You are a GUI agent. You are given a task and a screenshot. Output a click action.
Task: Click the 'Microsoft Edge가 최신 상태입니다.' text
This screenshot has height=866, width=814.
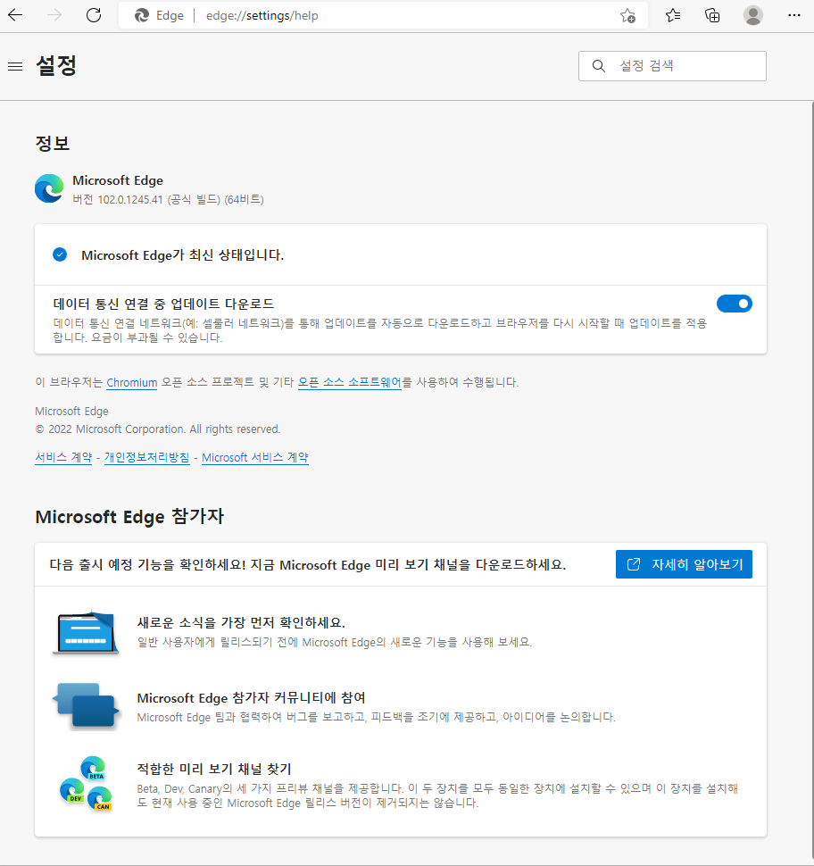click(183, 255)
